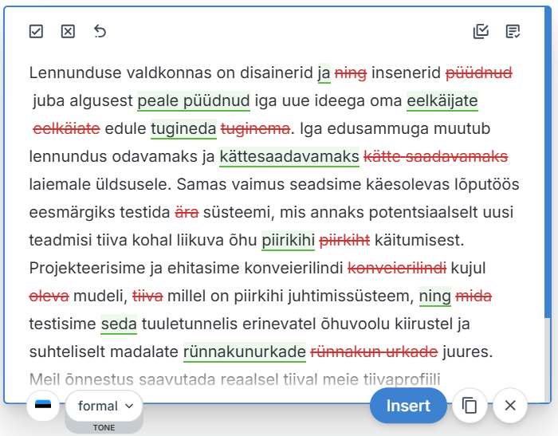Click the green suggestion "eelkäijate"
This screenshot has width=558, height=436.
pyautogui.click(x=442, y=101)
